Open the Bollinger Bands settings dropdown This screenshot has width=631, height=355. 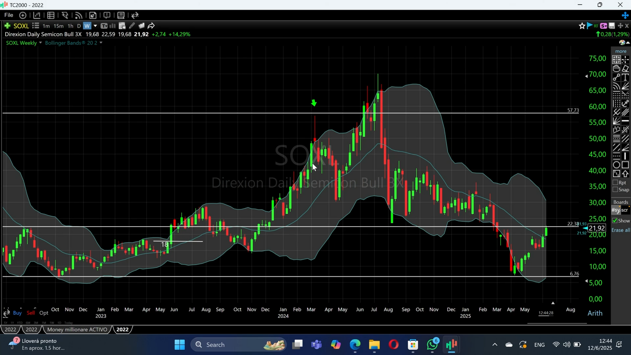tap(101, 43)
